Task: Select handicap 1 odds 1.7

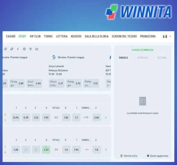Action: (76, 118)
